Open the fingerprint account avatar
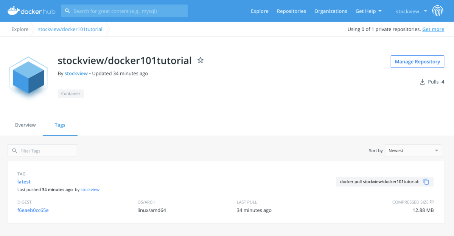The width and height of the screenshot is (454, 236). (x=438, y=11)
